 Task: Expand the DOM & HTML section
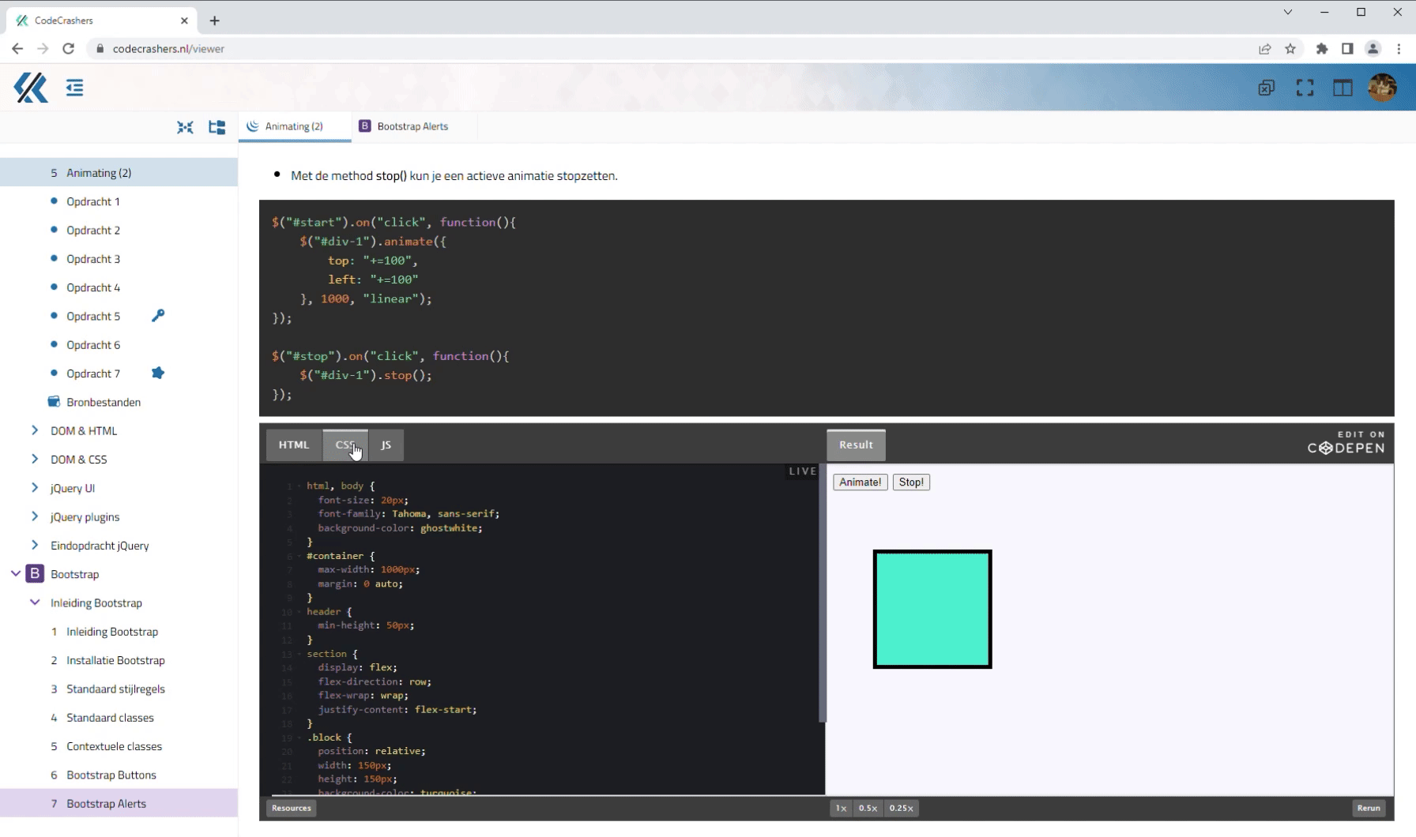tap(35, 430)
